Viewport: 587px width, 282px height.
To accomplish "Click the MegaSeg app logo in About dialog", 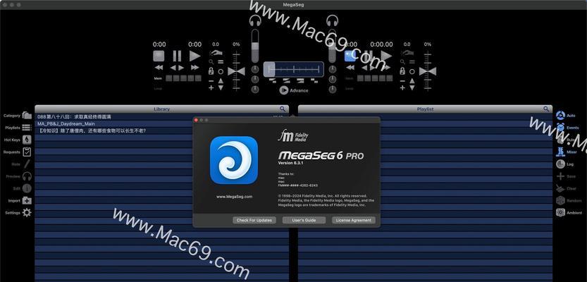I will coord(234,160).
